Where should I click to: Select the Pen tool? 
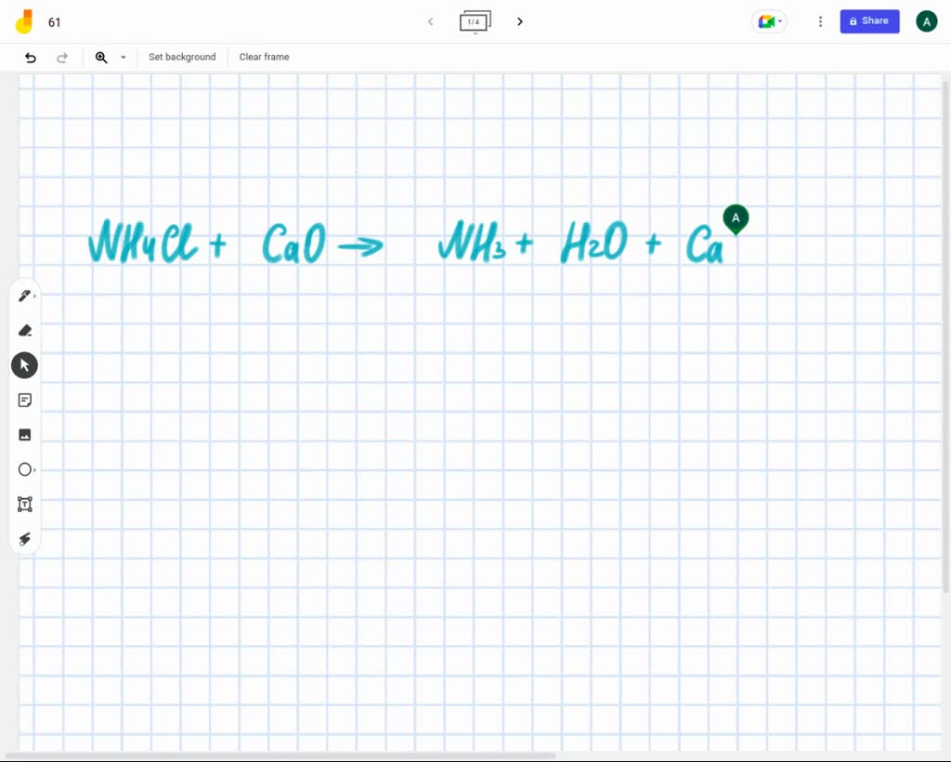[x=24, y=295]
